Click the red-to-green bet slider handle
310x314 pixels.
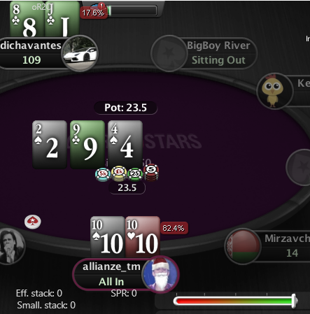tap(294, 301)
